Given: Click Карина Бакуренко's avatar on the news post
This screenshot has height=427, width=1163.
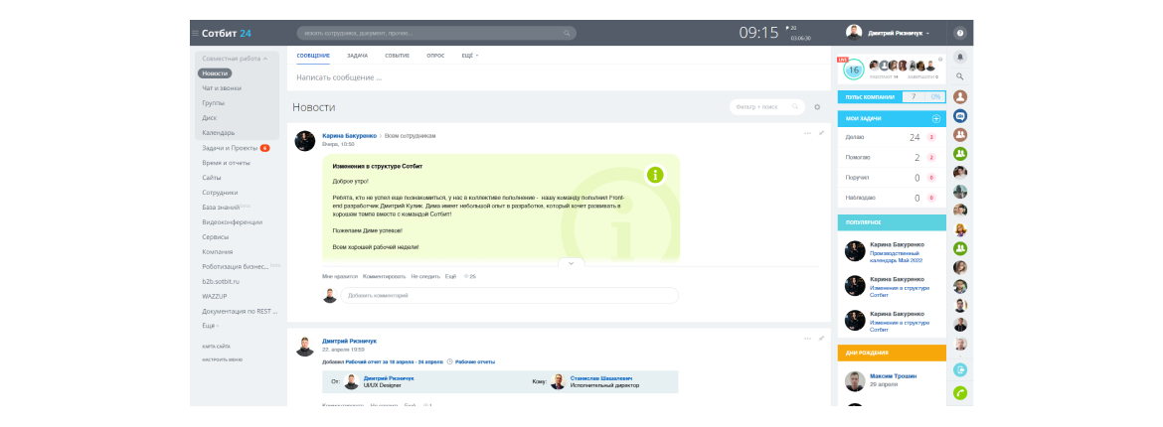Looking at the screenshot, I should coord(305,141).
